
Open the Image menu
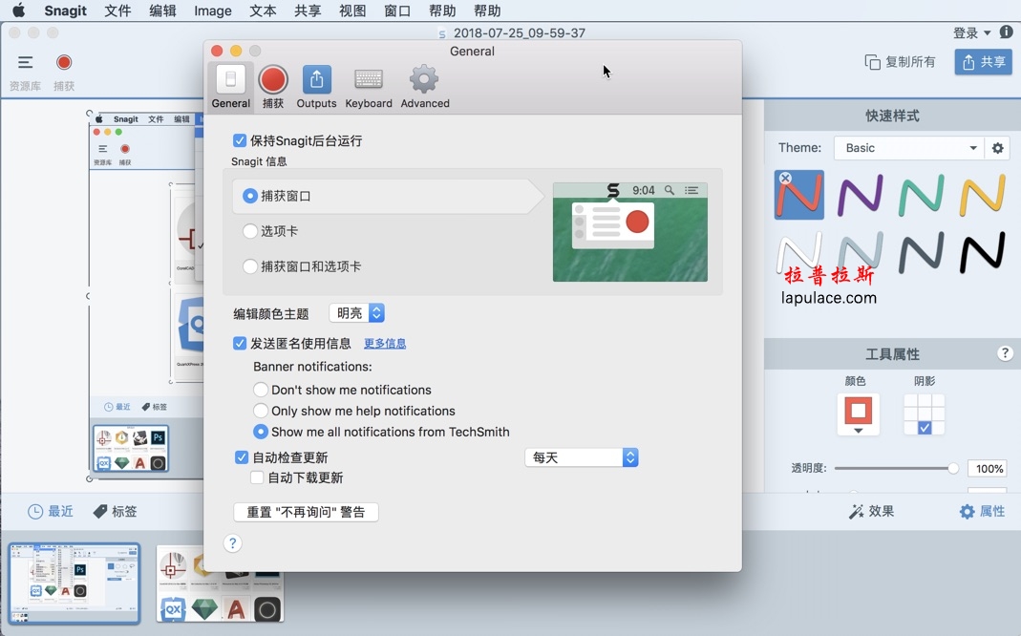click(x=213, y=11)
